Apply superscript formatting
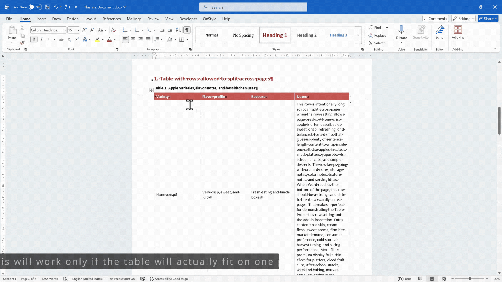Image resolution: width=502 pixels, height=282 pixels. click(x=77, y=39)
